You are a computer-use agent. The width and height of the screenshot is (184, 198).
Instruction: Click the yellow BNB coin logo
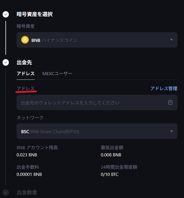(x=25, y=40)
